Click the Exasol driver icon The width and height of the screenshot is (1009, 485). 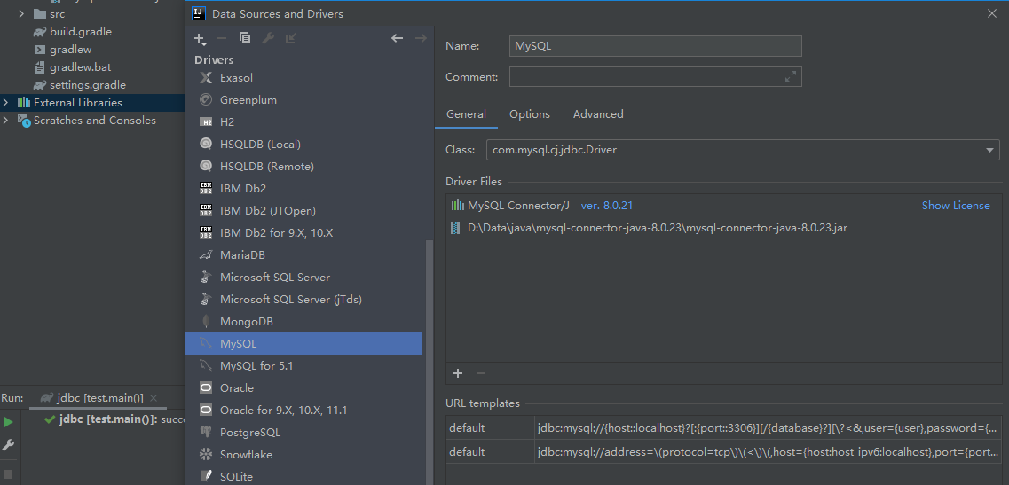tap(206, 78)
